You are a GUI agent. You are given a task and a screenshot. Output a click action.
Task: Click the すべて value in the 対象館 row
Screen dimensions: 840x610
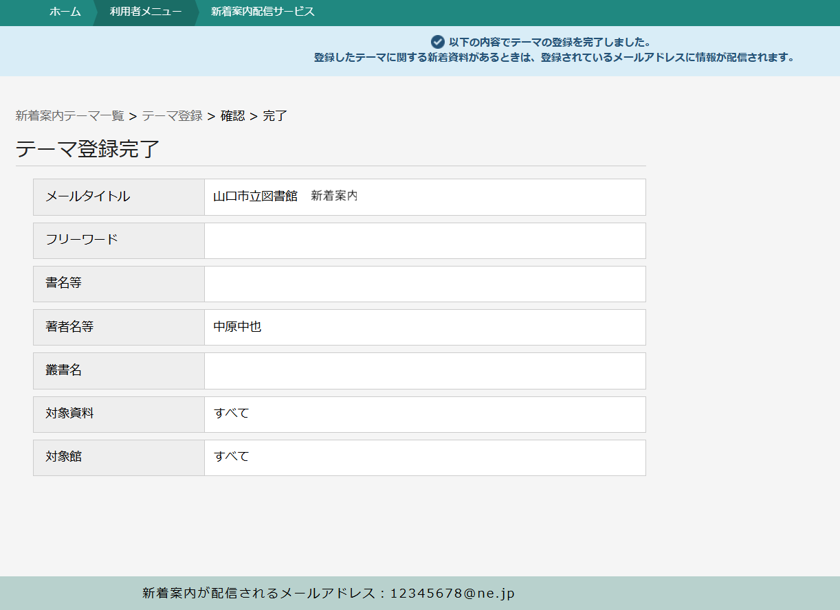pos(232,457)
